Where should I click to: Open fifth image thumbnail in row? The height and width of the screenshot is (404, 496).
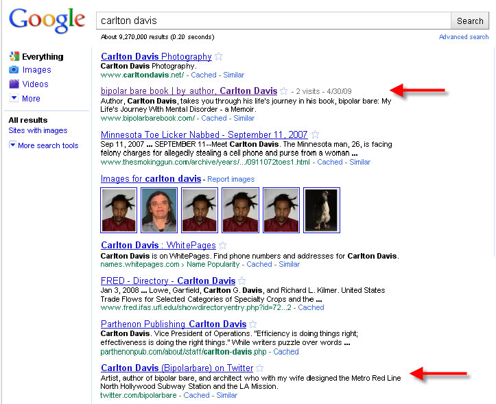(281, 210)
